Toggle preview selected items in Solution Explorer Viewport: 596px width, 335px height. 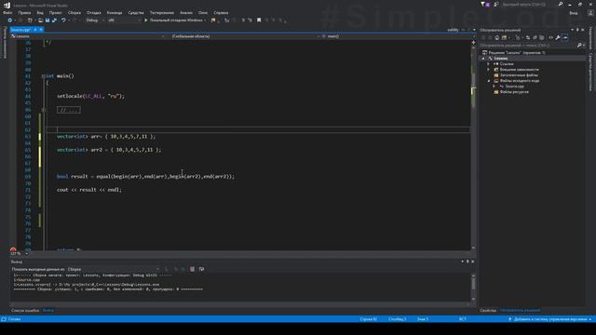(x=565, y=37)
